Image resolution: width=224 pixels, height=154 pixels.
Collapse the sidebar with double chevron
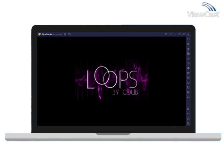point(188,34)
